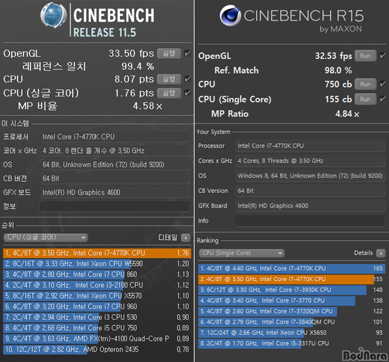Select ranking row Intel Core i5 CPU 750
Screen dimensions: 389x362
[97, 328]
